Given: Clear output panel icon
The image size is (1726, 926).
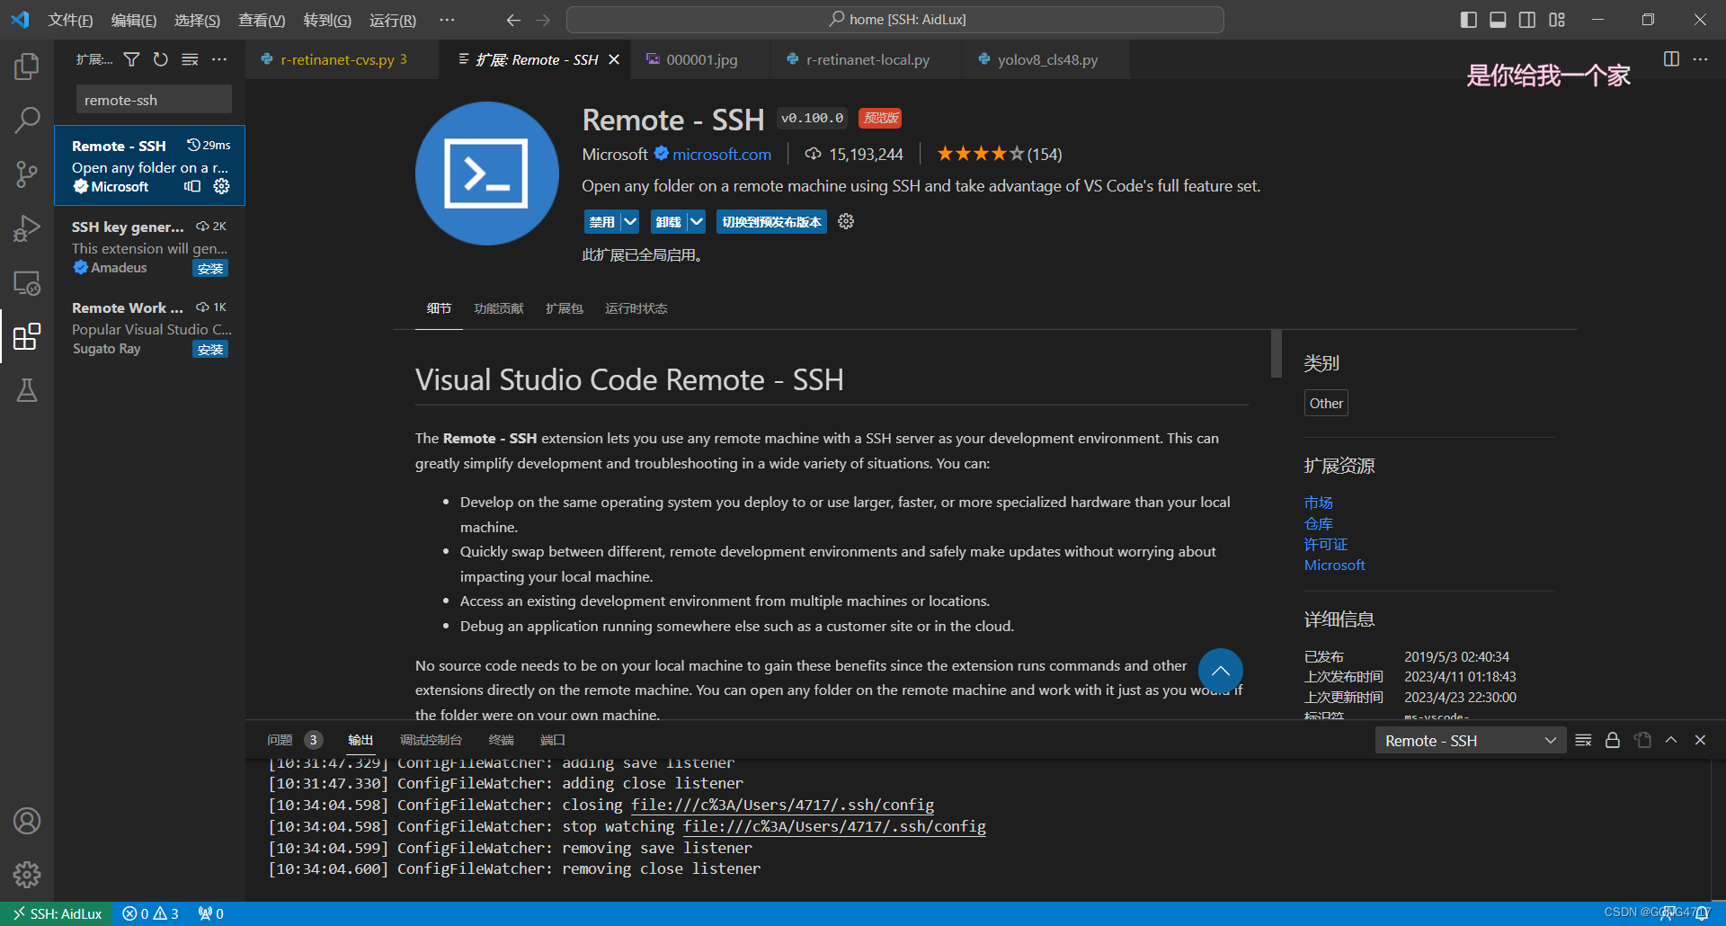Looking at the screenshot, I should click(x=1584, y=740).
